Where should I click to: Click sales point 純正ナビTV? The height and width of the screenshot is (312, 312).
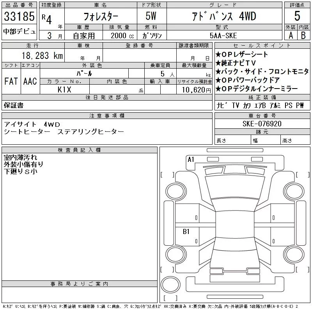pos(236,63)
